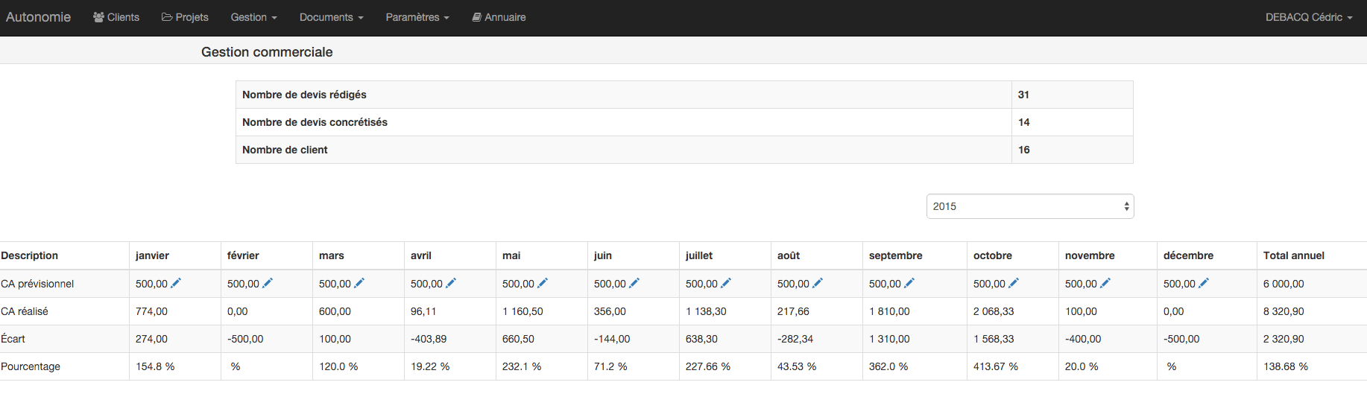The image size is (1367, 420).
Task: Open the Projets section
Action: 185,17
